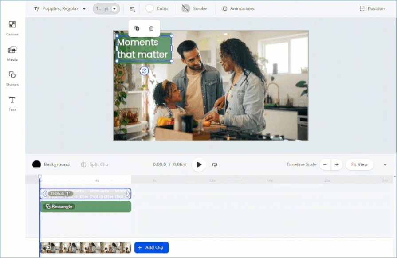Expand the timeline options chevron
This screenshot has height=258, width=397.
click(385, 164)
